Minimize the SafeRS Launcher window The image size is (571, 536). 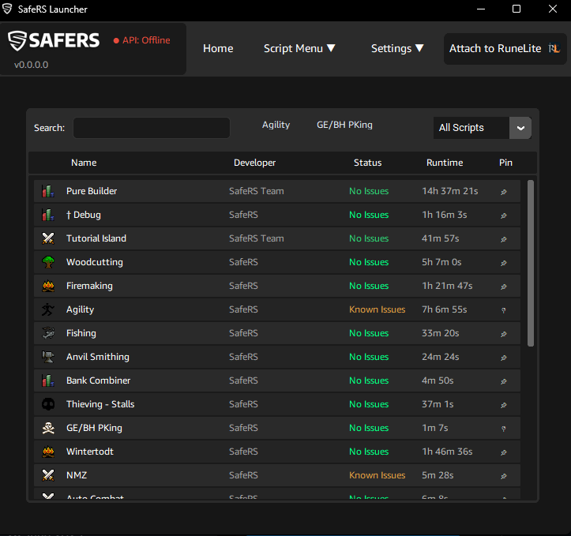pyautogui.click(x=481, y=9)
